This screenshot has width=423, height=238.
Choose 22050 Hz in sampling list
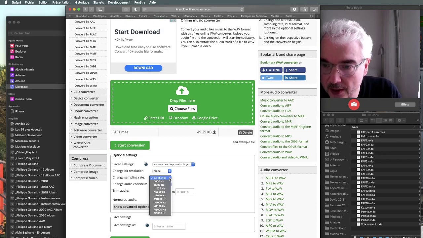point(160,195)
